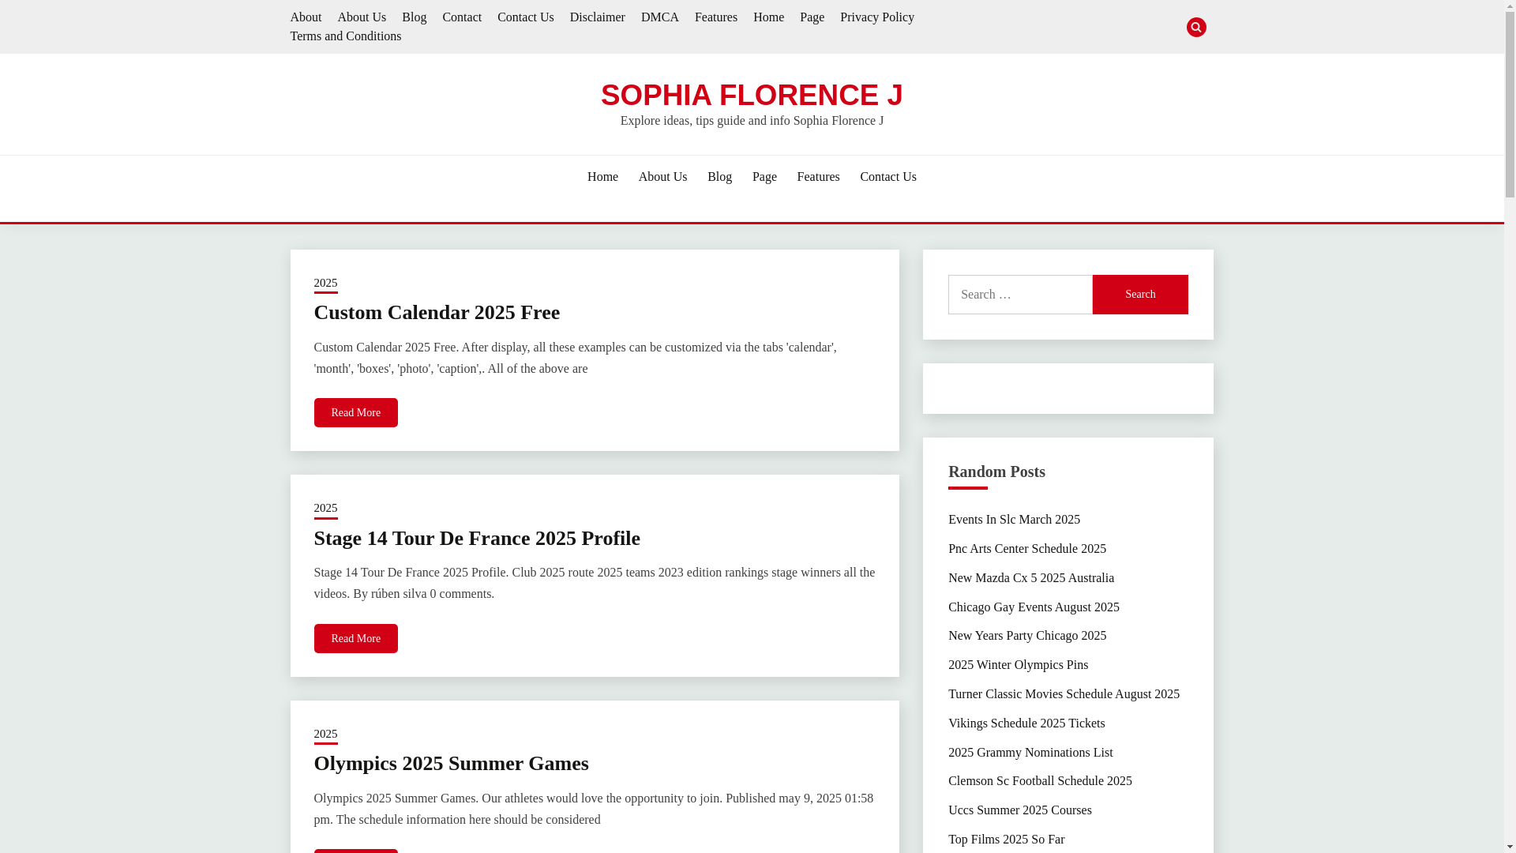View the Privacy Policy page
Image resolution: width=1516 pixels, height=853 pixels.
tap(876, 17)
